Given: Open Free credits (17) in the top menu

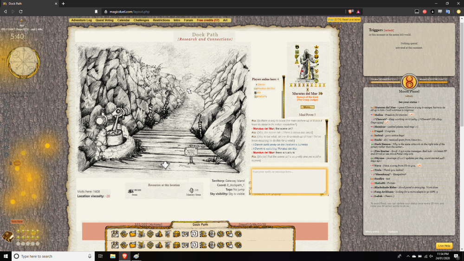Looking at the screenshot, I should pos(208,20).
